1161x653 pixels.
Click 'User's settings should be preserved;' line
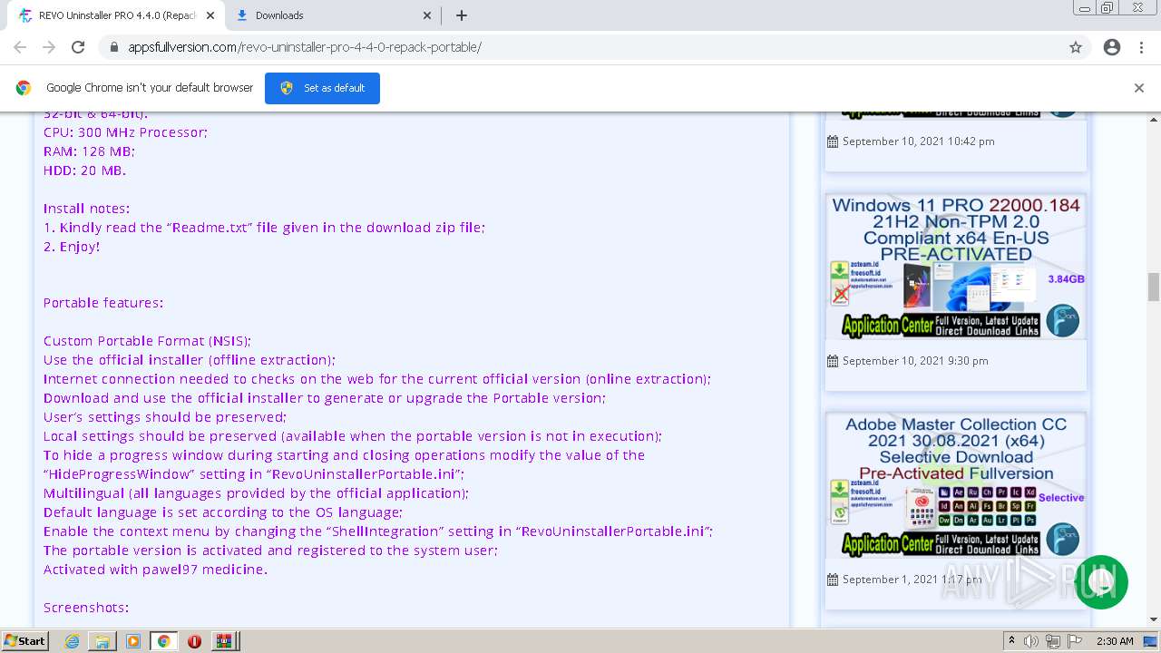click(165, 417)
